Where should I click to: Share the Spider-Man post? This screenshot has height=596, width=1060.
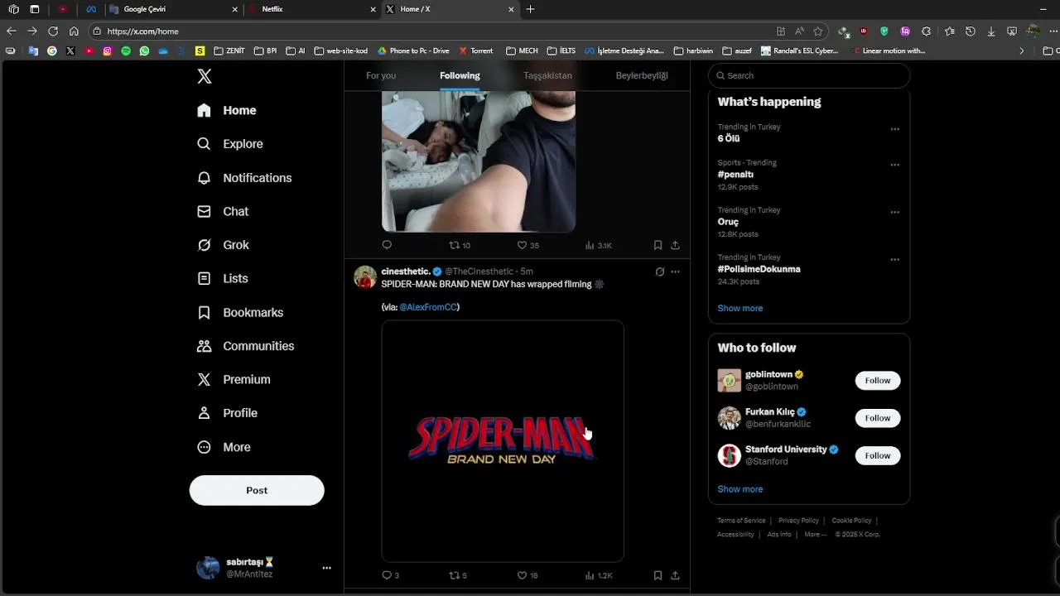pos(675,575)
